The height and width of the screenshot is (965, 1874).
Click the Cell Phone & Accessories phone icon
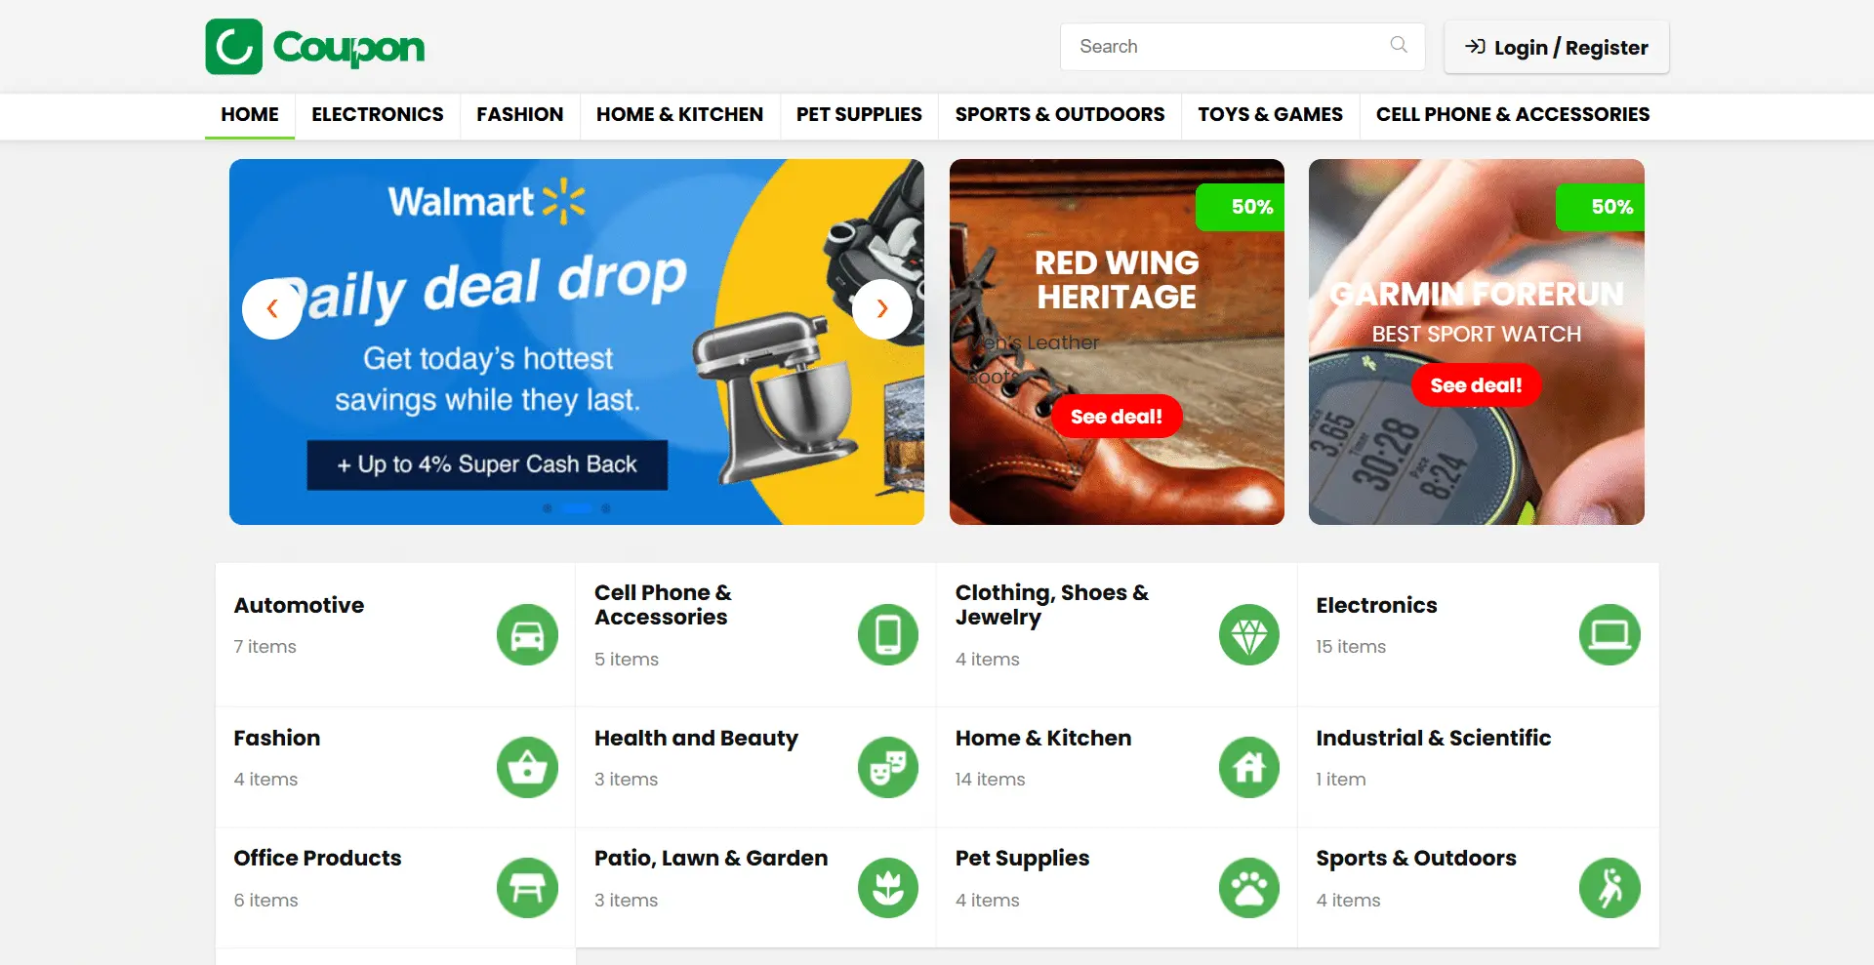click(888, 635)
